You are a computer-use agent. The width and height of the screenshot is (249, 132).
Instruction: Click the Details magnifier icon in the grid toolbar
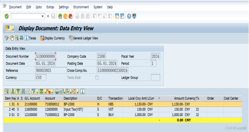click(6, 91)
